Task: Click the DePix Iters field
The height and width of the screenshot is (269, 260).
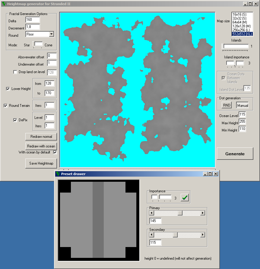Action: [x=49, y=126]
